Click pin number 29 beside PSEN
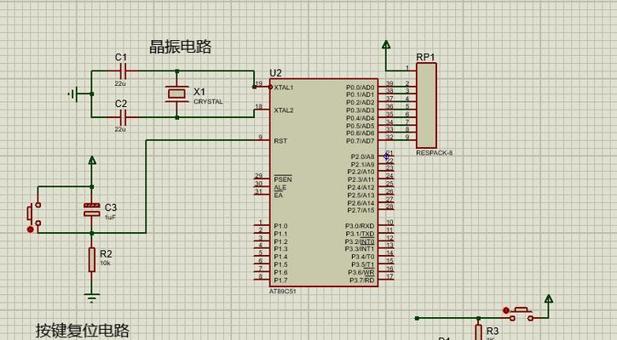This screenshot has width=617, height=340. coord(258,175)
